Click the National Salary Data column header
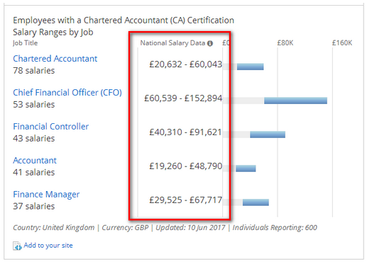Viewport: 367px width, 264px height. pos(172,43)
